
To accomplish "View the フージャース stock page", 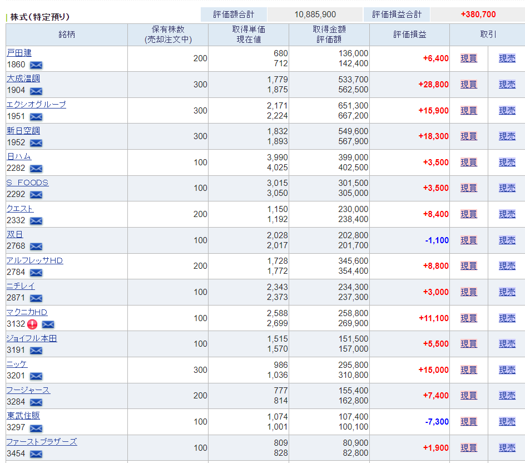I will tap(28, 390).
